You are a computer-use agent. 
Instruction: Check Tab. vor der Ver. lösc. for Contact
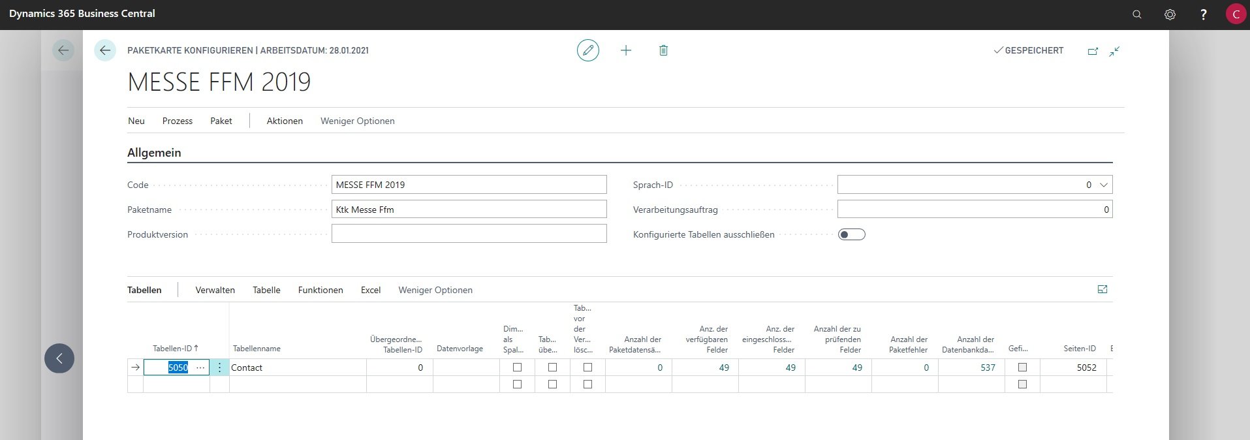click(587, 368)
